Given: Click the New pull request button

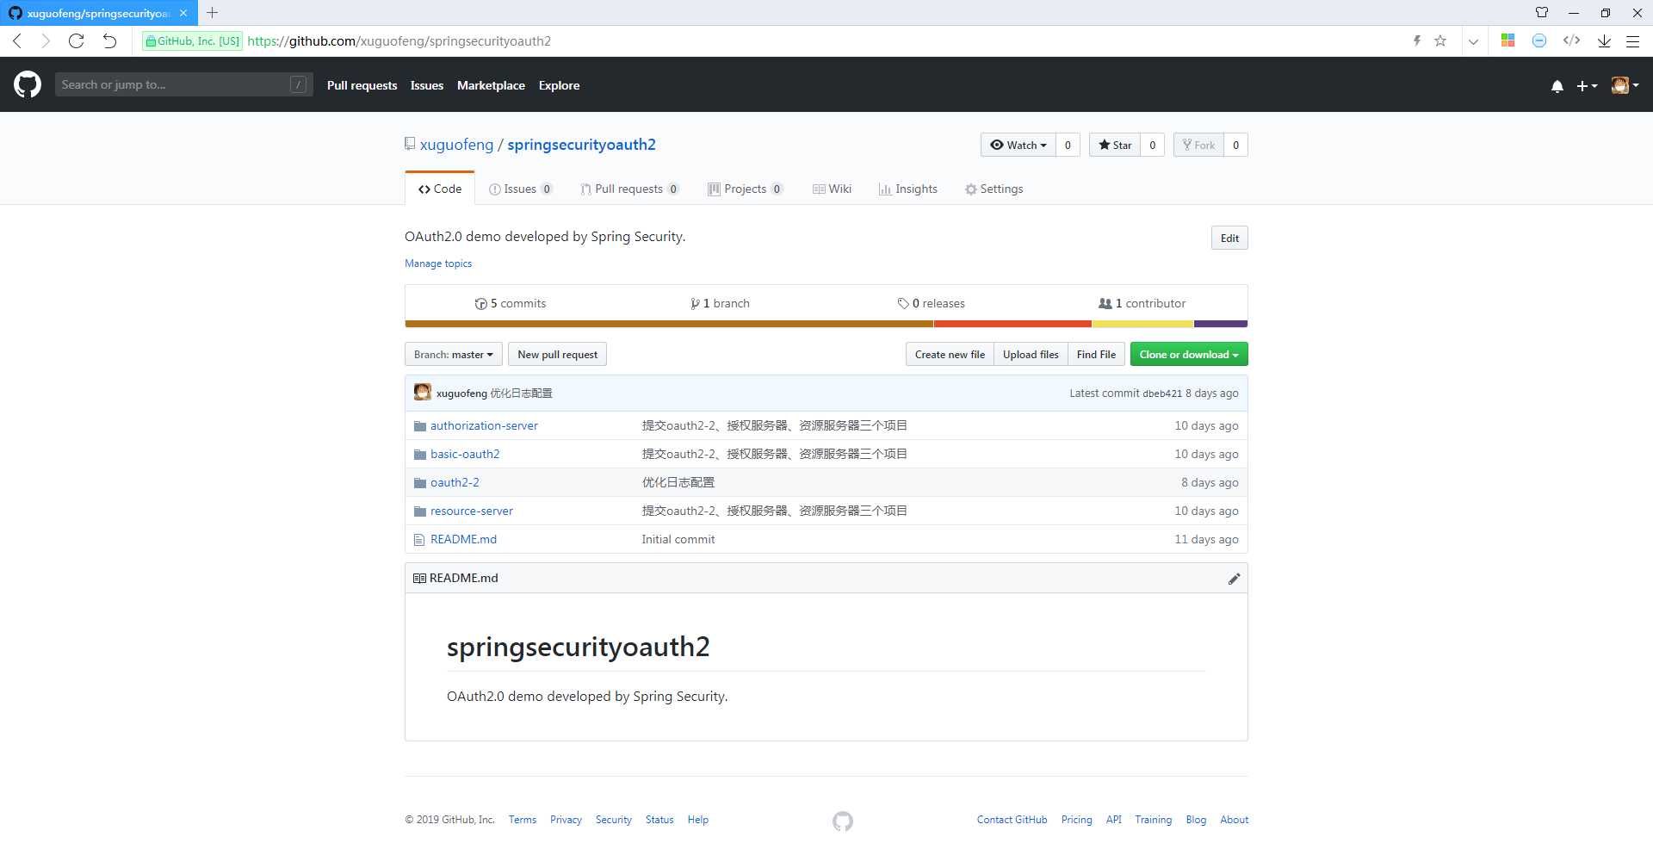Looking at the screenshot, I should (x=557, y=355).
